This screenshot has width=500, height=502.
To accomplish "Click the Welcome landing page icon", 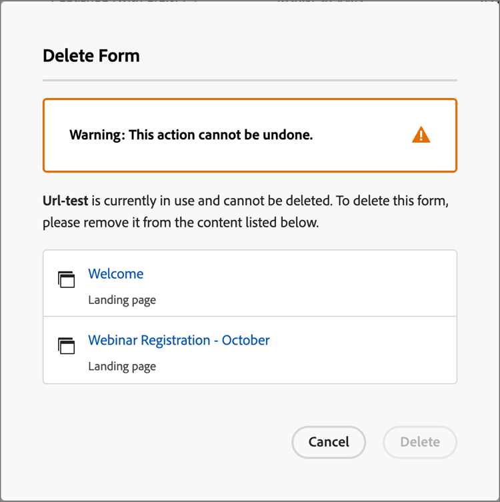I will coord(66,279).
